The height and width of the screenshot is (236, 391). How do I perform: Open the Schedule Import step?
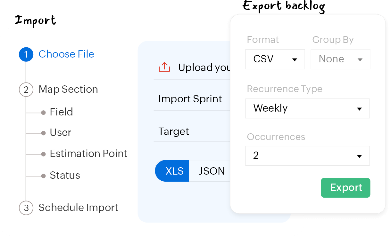tap(79, 208)
